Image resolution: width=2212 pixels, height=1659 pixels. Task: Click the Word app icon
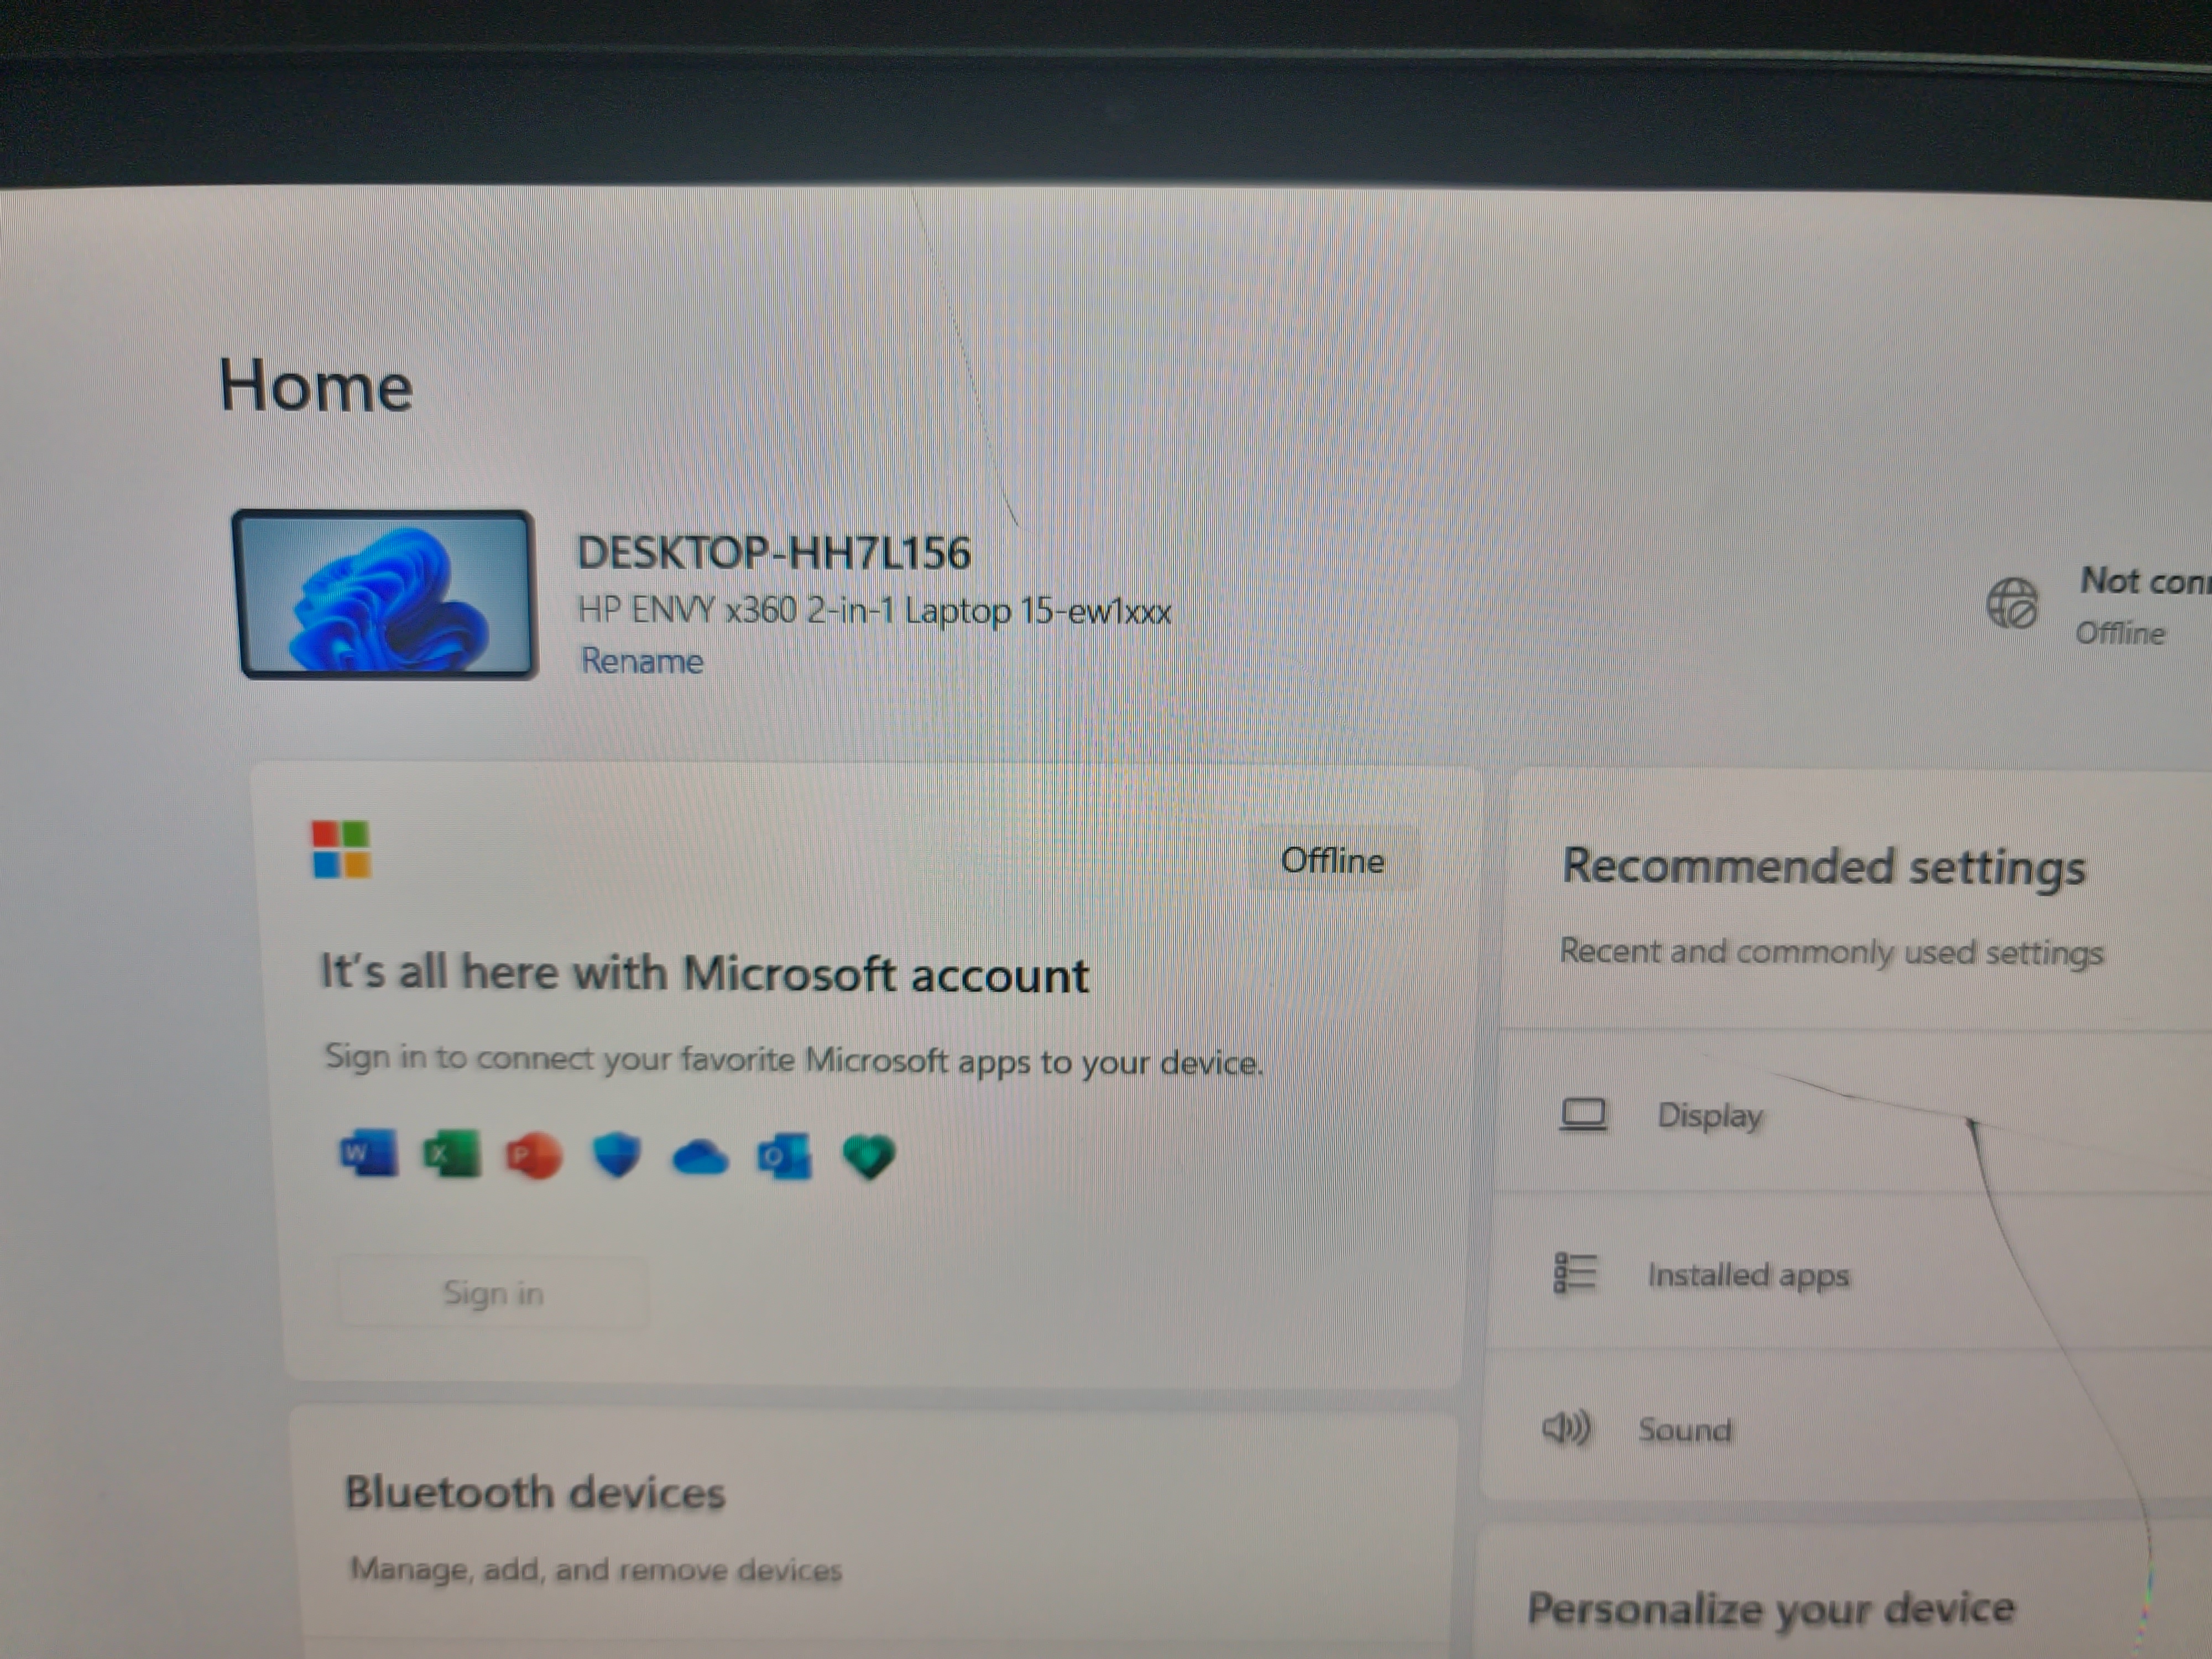click(x=368, y=1155)
